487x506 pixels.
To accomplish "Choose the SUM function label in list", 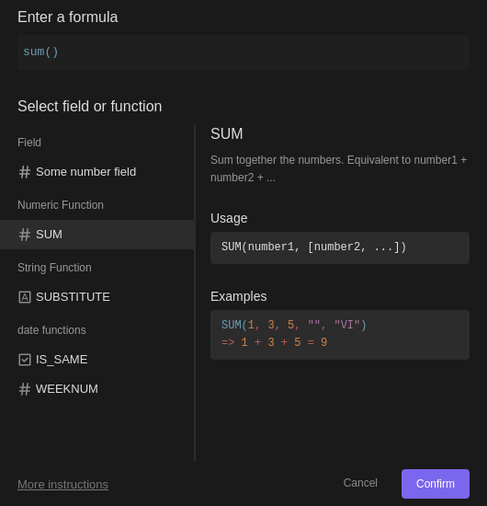I will [49, 235].
